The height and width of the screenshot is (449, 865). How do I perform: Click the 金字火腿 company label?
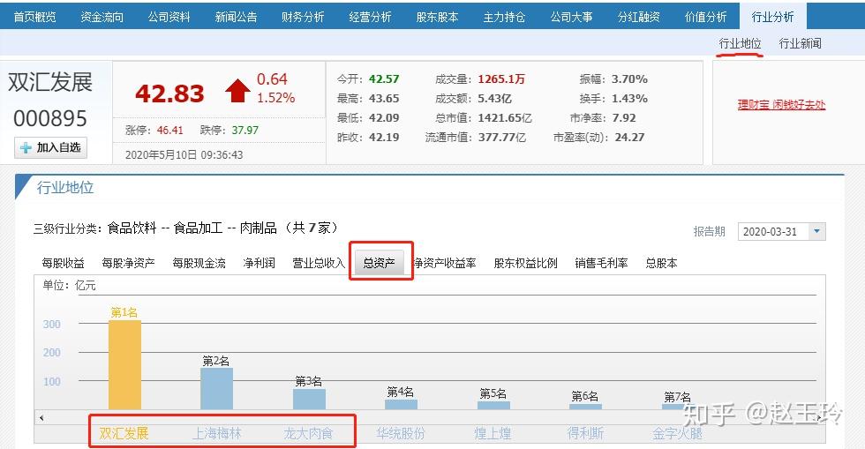[x=678, y=433]
